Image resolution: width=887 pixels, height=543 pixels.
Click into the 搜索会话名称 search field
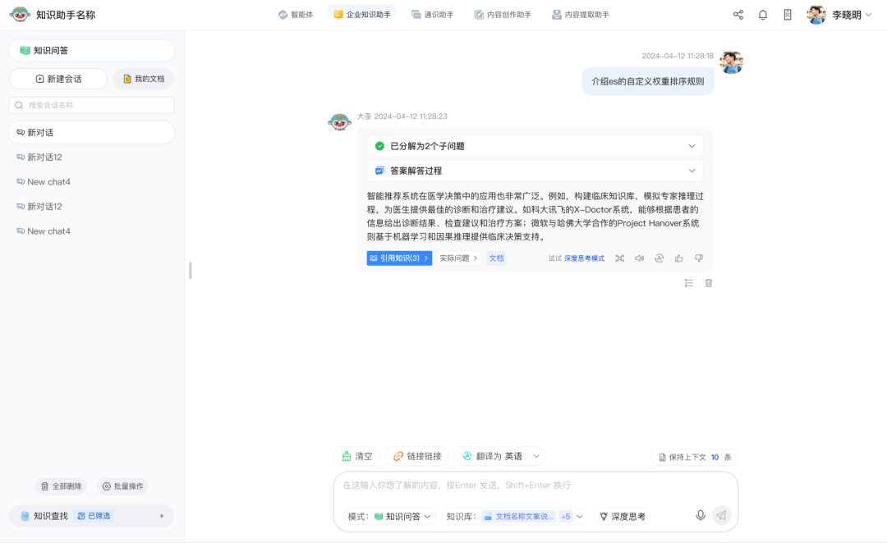[91, 105]
